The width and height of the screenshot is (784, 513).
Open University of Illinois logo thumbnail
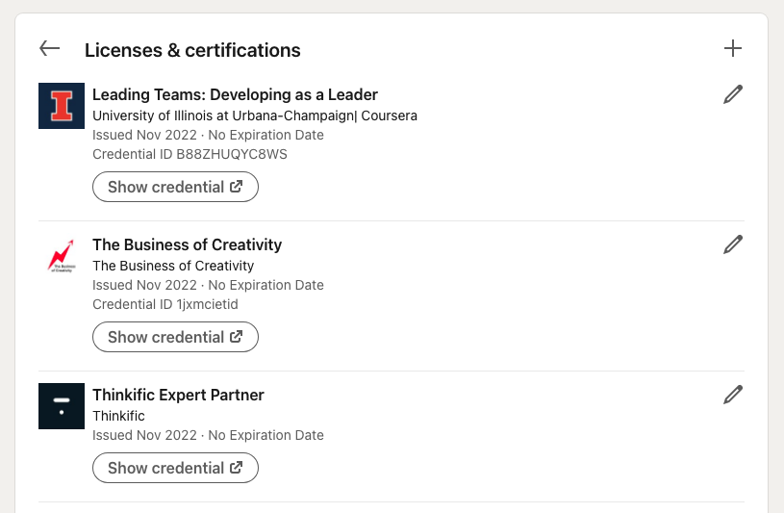pyautogui.click(x=62, y=106)
